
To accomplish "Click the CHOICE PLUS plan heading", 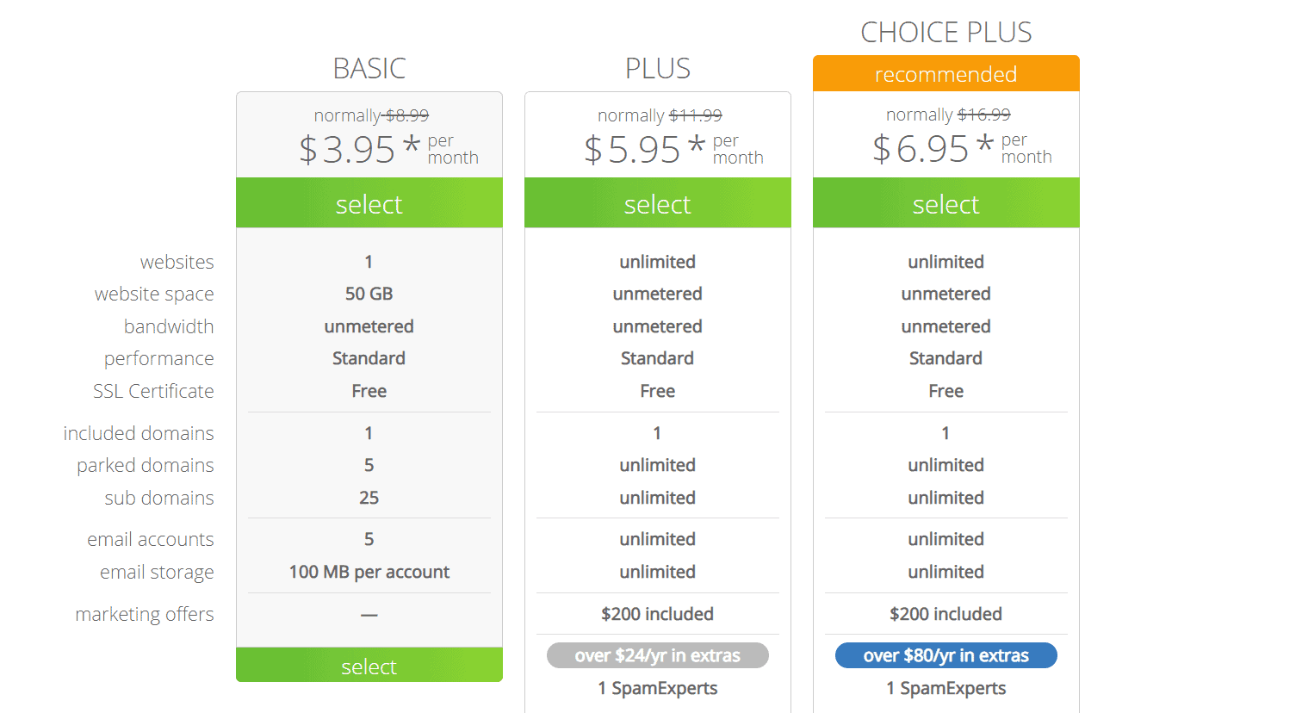I will tap(946, 32).
